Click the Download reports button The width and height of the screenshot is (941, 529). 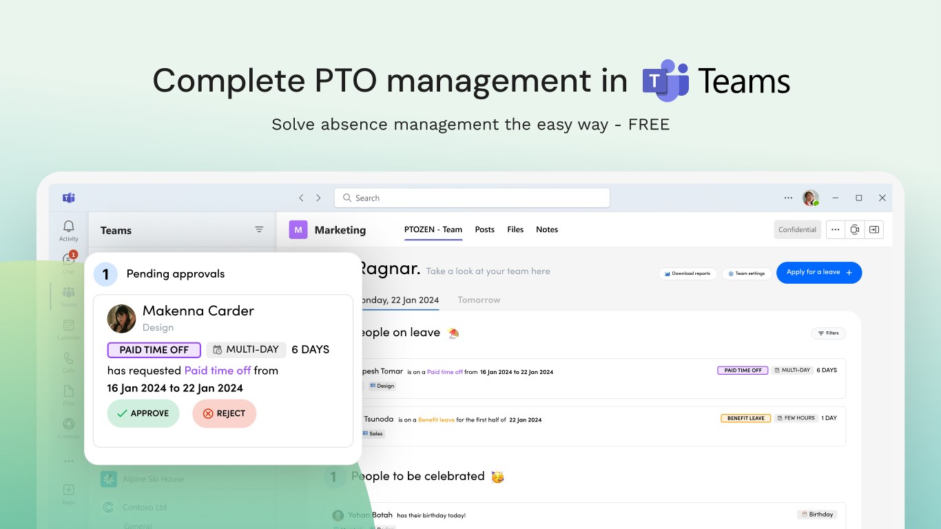pyautogui.click(x=687, y=273)
